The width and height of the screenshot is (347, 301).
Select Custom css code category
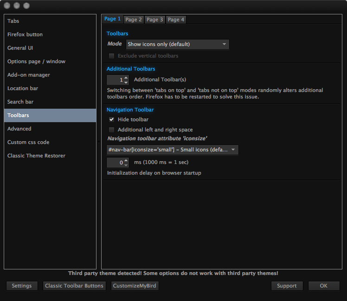click(50, 142)
